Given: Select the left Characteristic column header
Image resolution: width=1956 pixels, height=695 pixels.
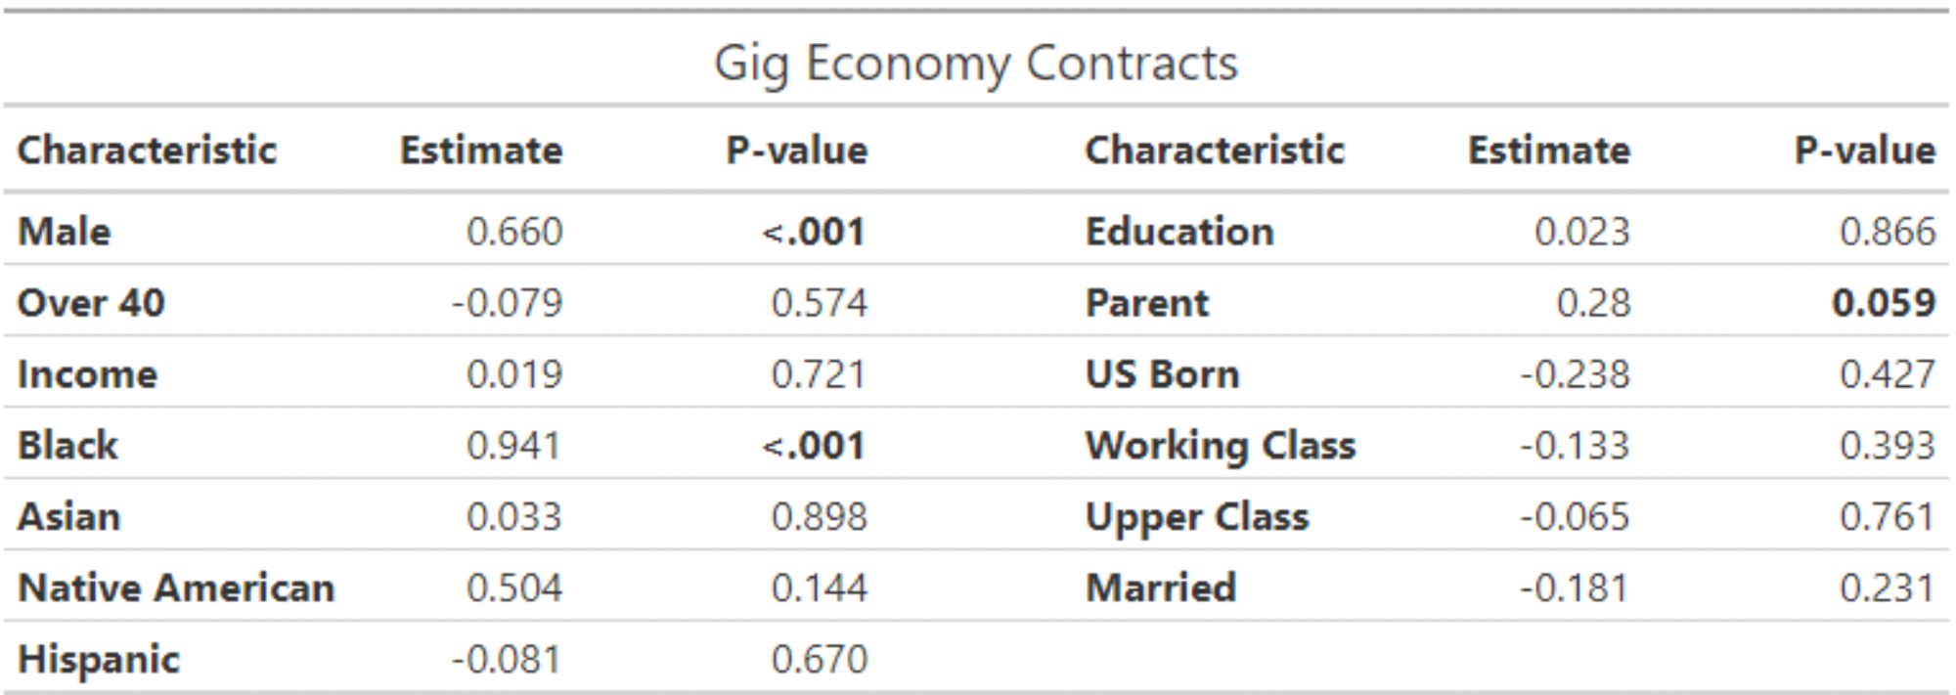Looking at the screenshot, I should pos(147,151).
